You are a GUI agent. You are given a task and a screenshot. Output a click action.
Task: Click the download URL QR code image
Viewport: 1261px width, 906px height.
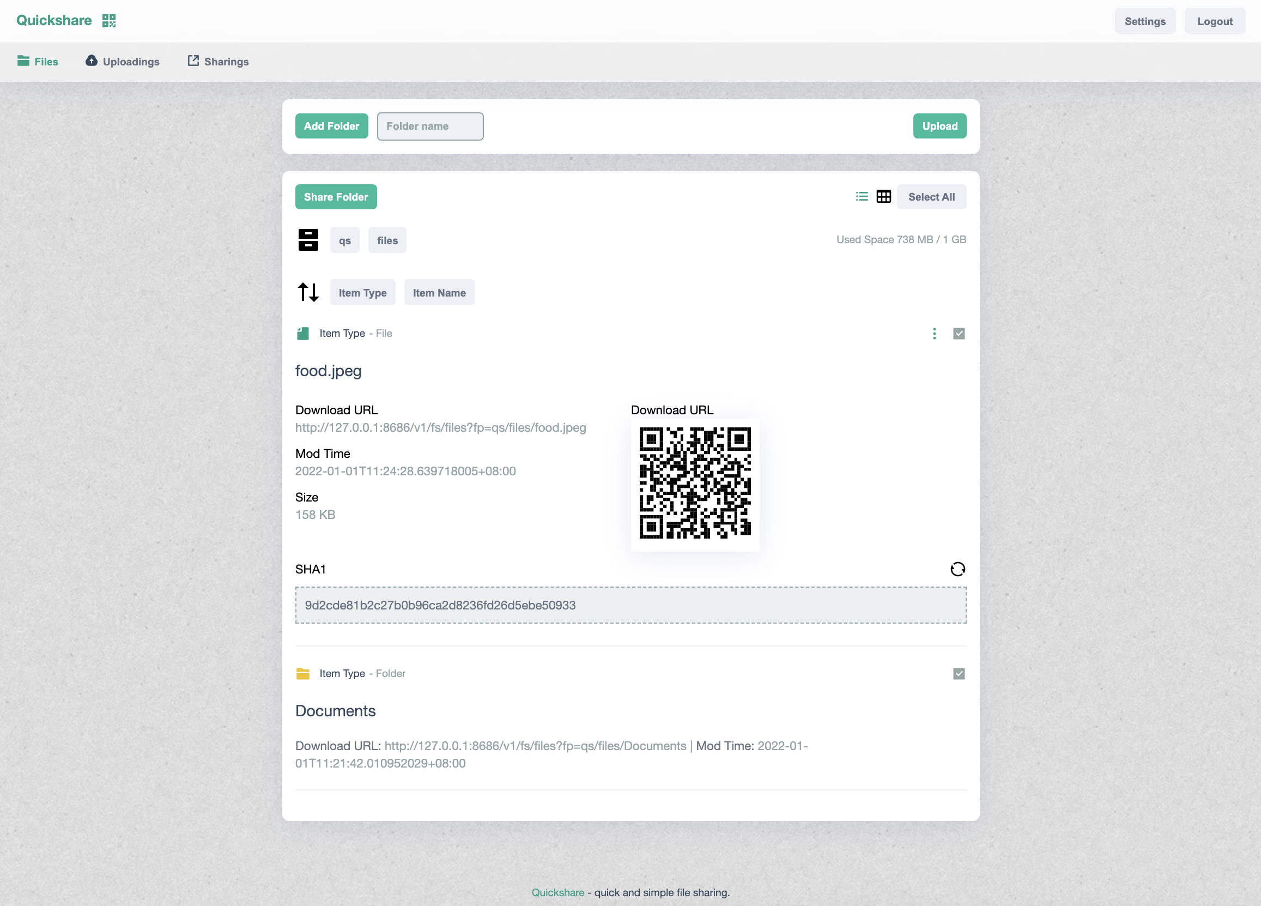pyautogui.click(x=694, y=484)
